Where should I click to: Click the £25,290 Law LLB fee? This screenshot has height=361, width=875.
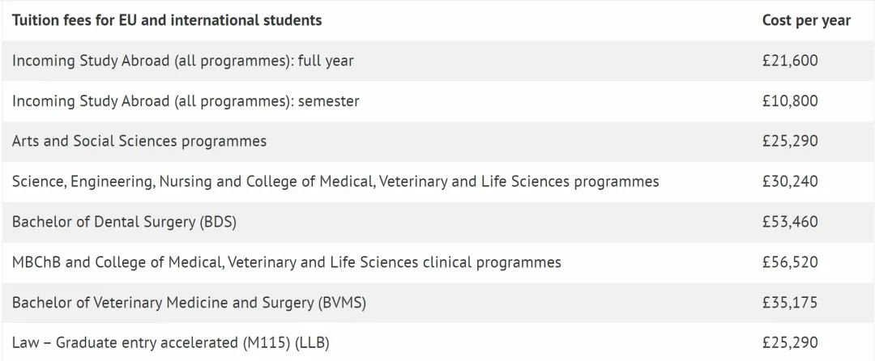pos(790,342)
